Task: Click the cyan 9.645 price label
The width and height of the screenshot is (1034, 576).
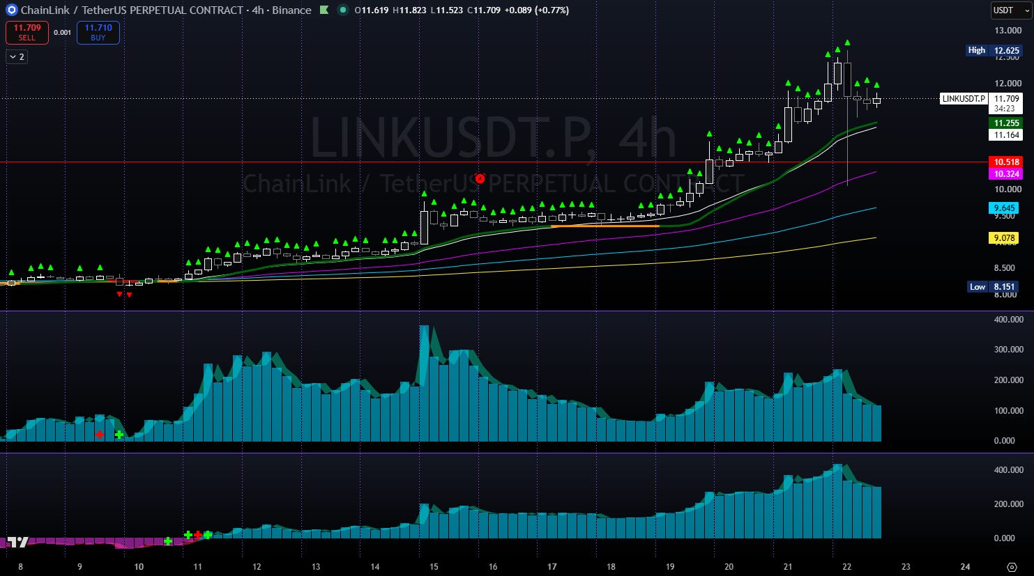Action: [1004, 208]
